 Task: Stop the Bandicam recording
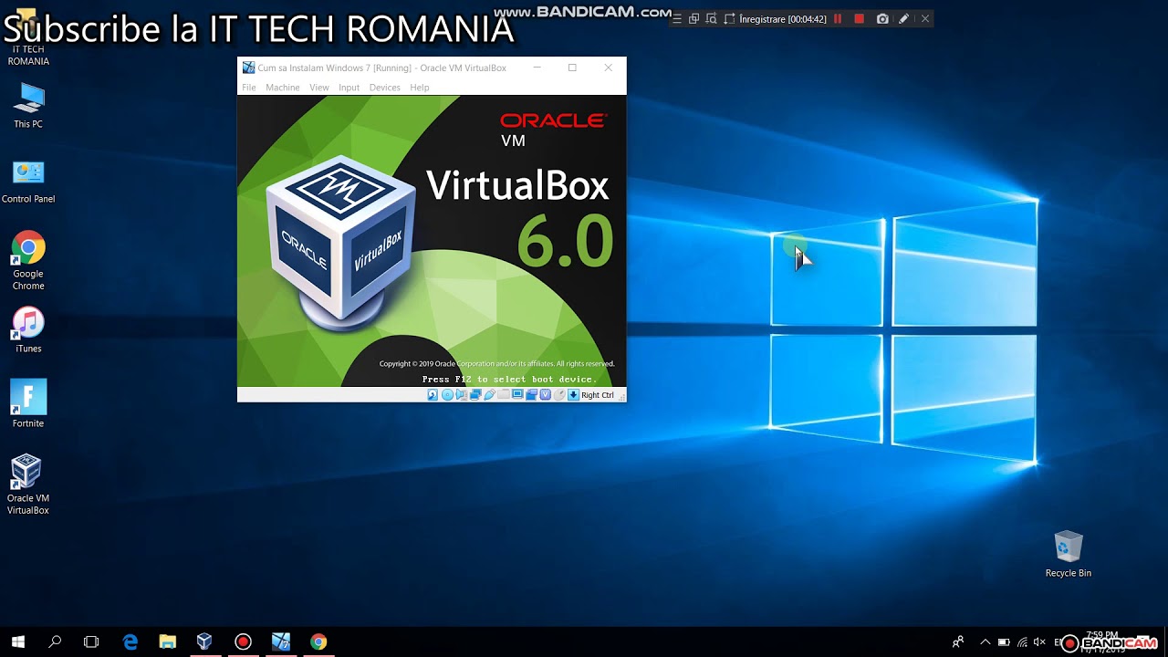(x=859, y=19)
